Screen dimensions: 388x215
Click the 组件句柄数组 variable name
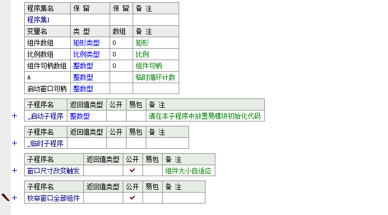coord(47,66)
